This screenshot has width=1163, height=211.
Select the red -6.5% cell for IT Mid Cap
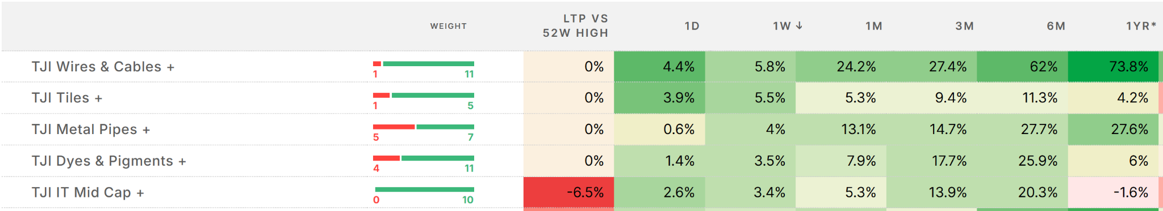pos(568,192)
